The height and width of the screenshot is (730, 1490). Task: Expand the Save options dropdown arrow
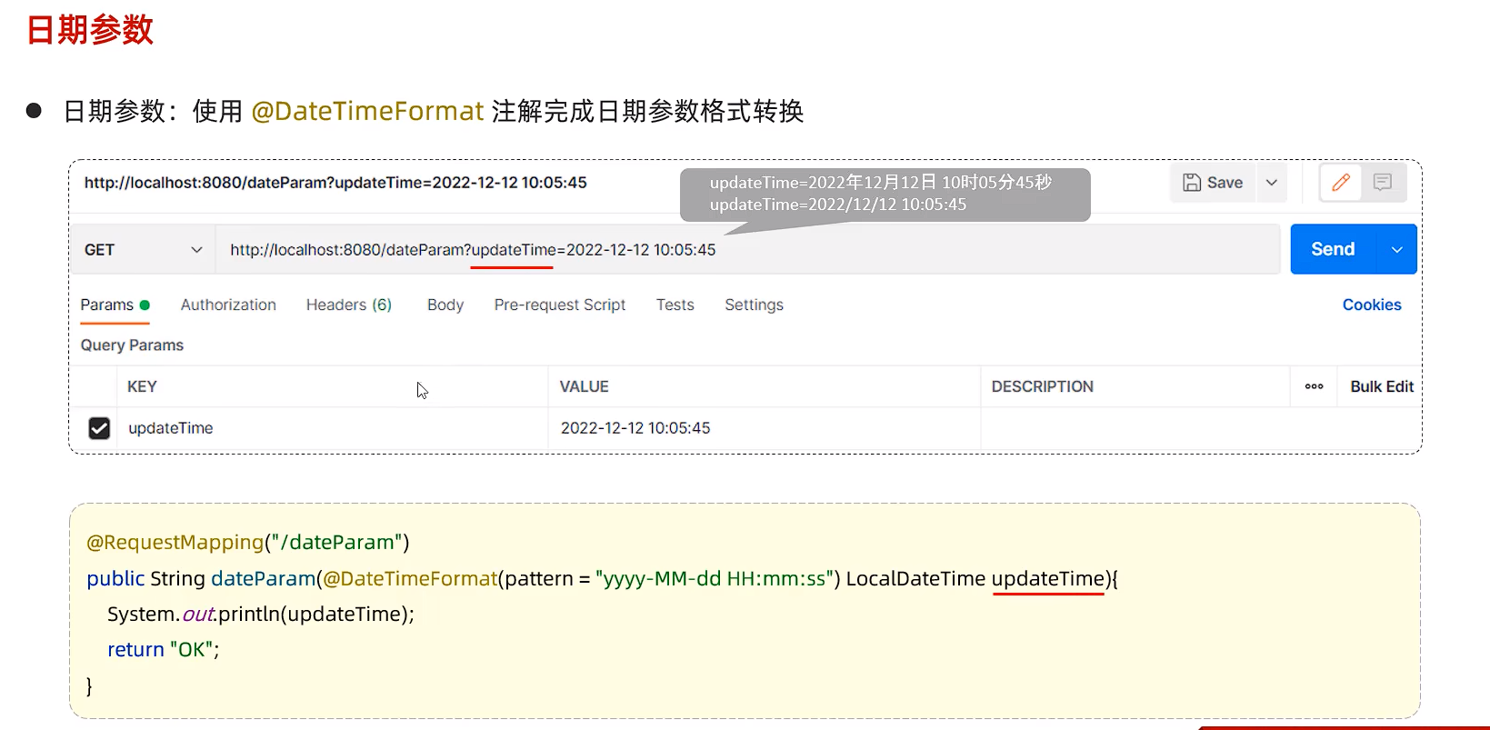point(1272,183)
